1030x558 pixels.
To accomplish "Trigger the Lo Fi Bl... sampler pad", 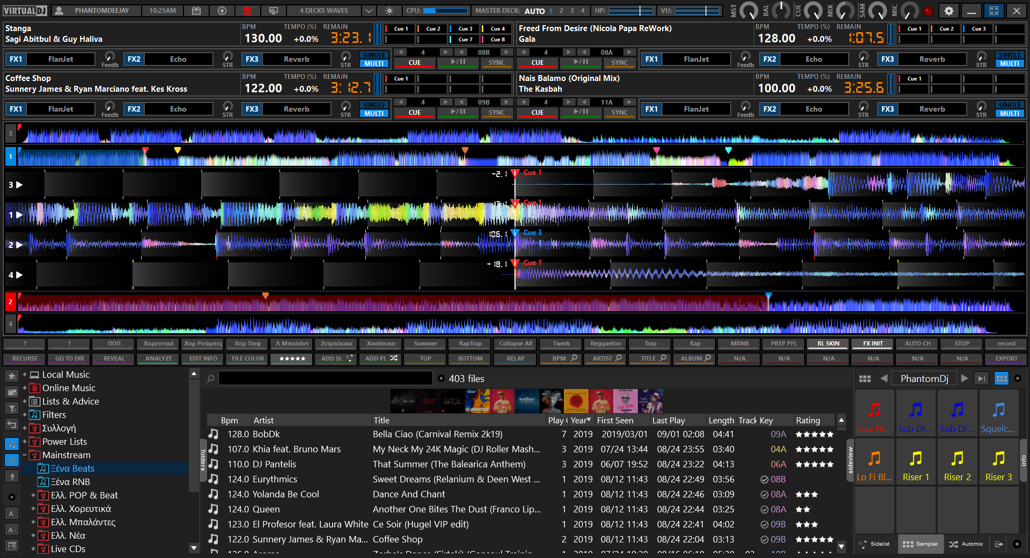I will click(x=874, y=462).
